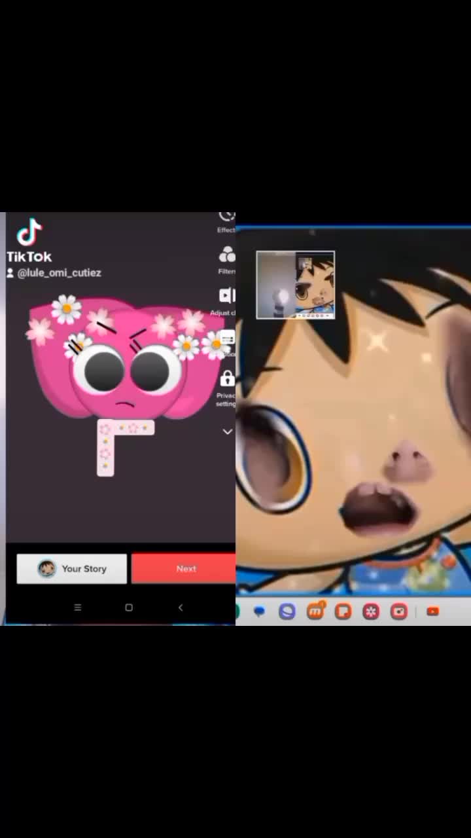Open the Samsung Messages taskbar icon

coord(259,611)
